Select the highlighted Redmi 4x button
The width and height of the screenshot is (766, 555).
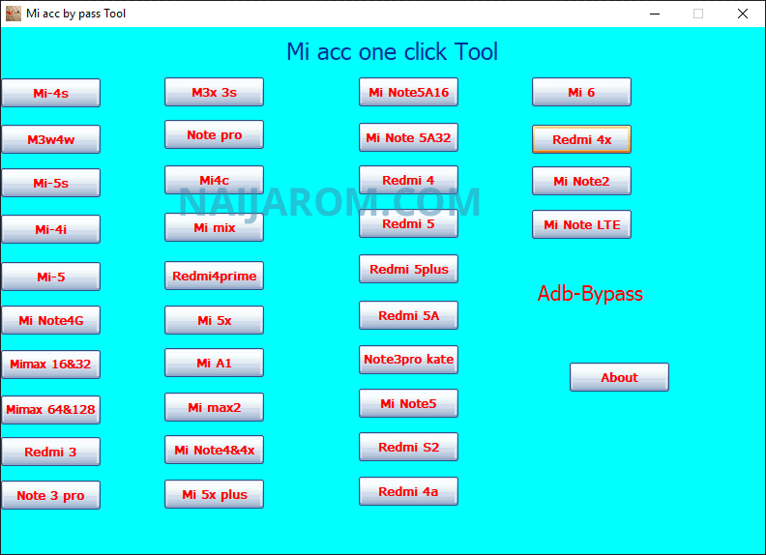[581, 139]
